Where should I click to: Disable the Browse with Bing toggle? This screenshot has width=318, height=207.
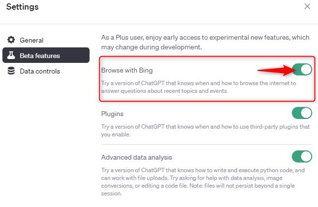pyautogui.click(x=302, y=70)
